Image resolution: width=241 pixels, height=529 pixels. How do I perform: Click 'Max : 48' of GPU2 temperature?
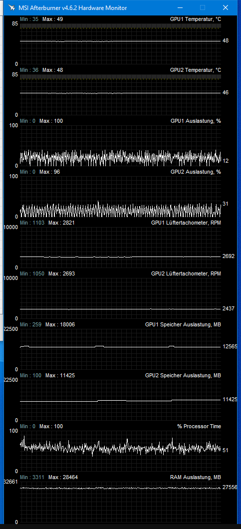pos(52,70)
